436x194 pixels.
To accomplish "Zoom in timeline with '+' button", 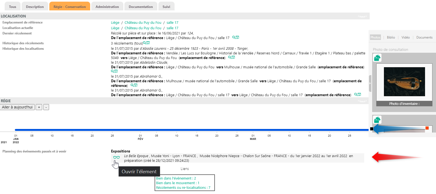I will pos(39,107).
